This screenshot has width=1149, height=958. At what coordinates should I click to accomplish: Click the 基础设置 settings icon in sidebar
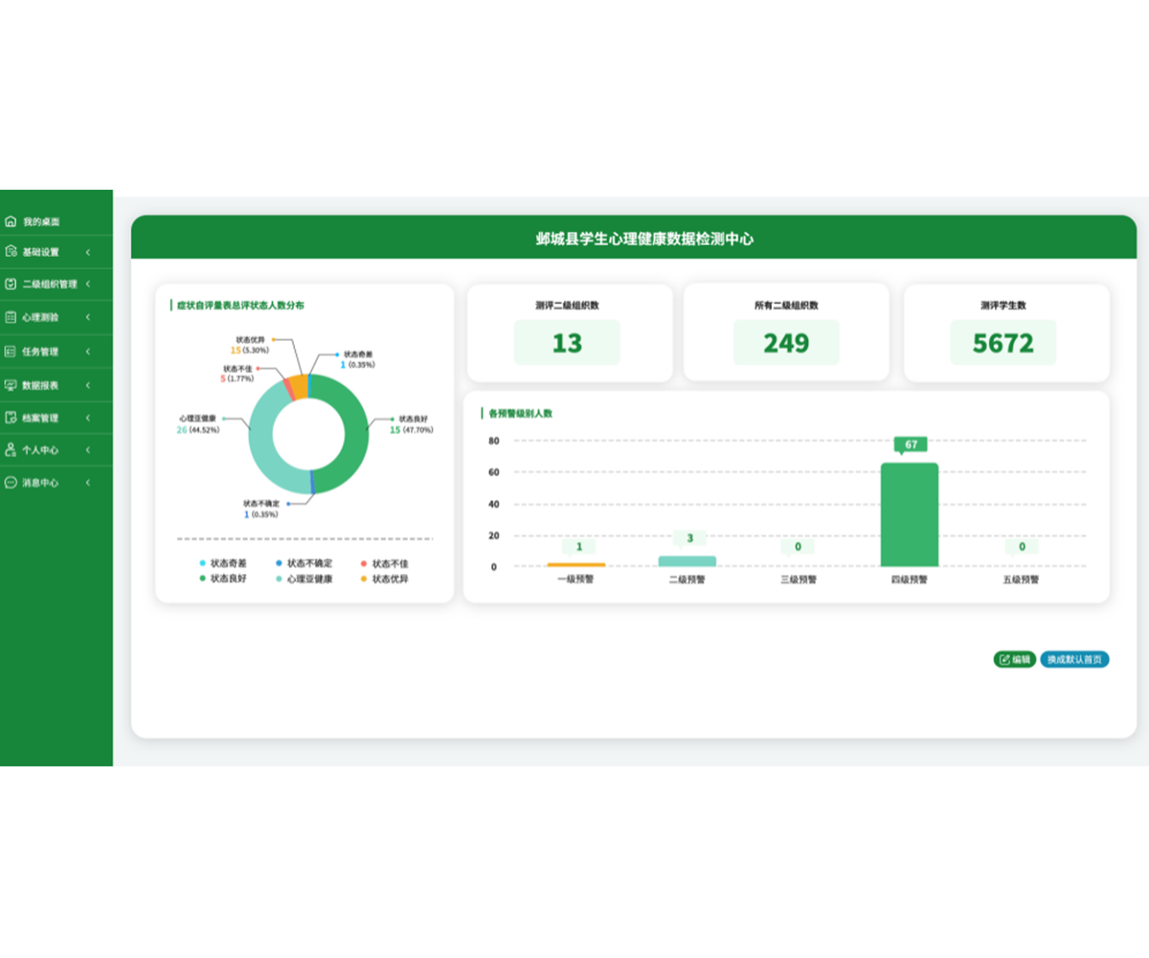[11, 252]
